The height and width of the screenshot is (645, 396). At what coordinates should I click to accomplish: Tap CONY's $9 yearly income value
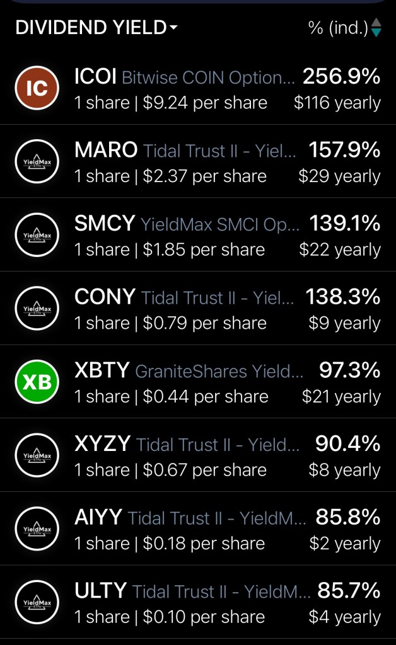(344, 323)
